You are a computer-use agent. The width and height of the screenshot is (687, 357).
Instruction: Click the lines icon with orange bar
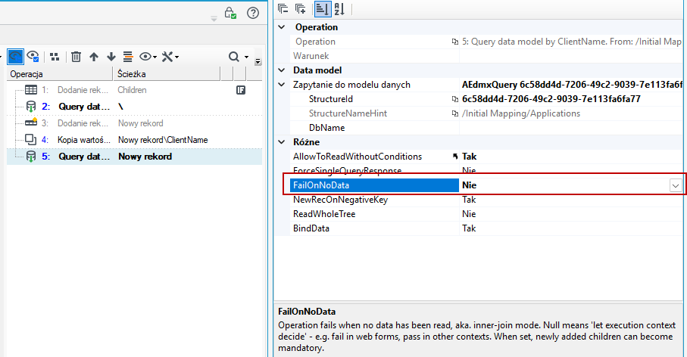[128, 57]
